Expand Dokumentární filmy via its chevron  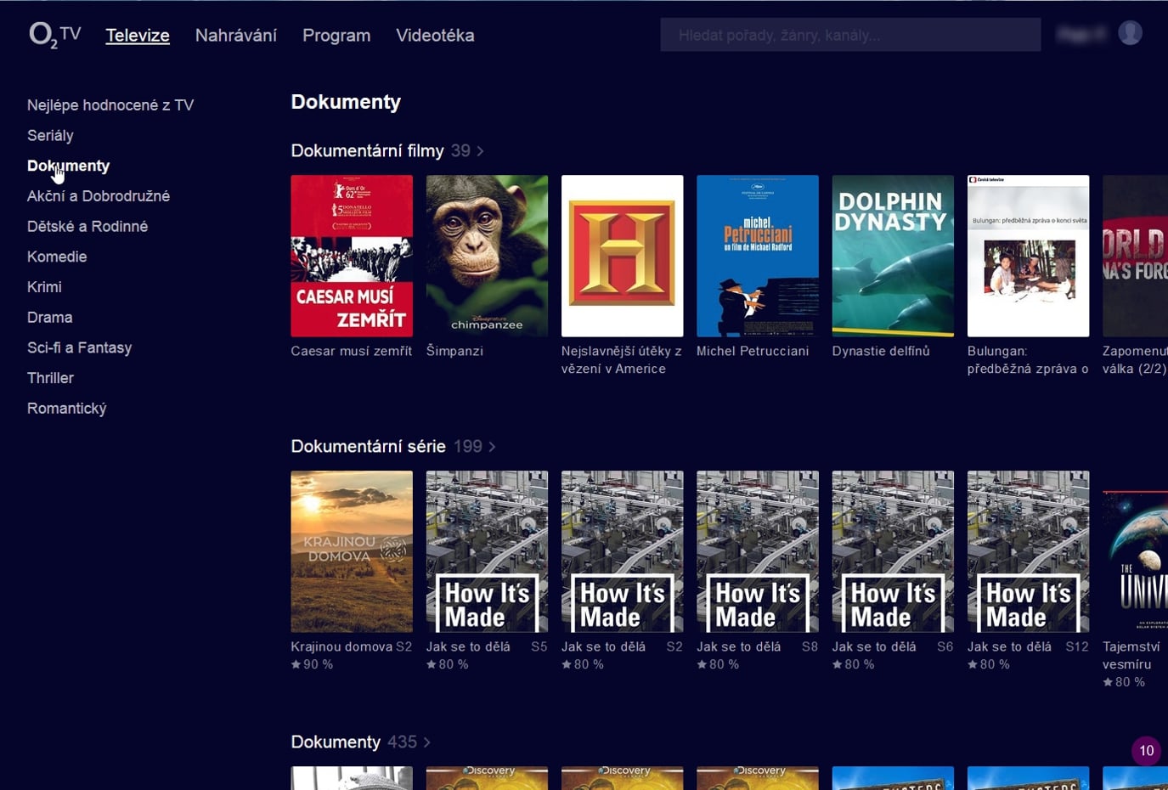(481, 151)
